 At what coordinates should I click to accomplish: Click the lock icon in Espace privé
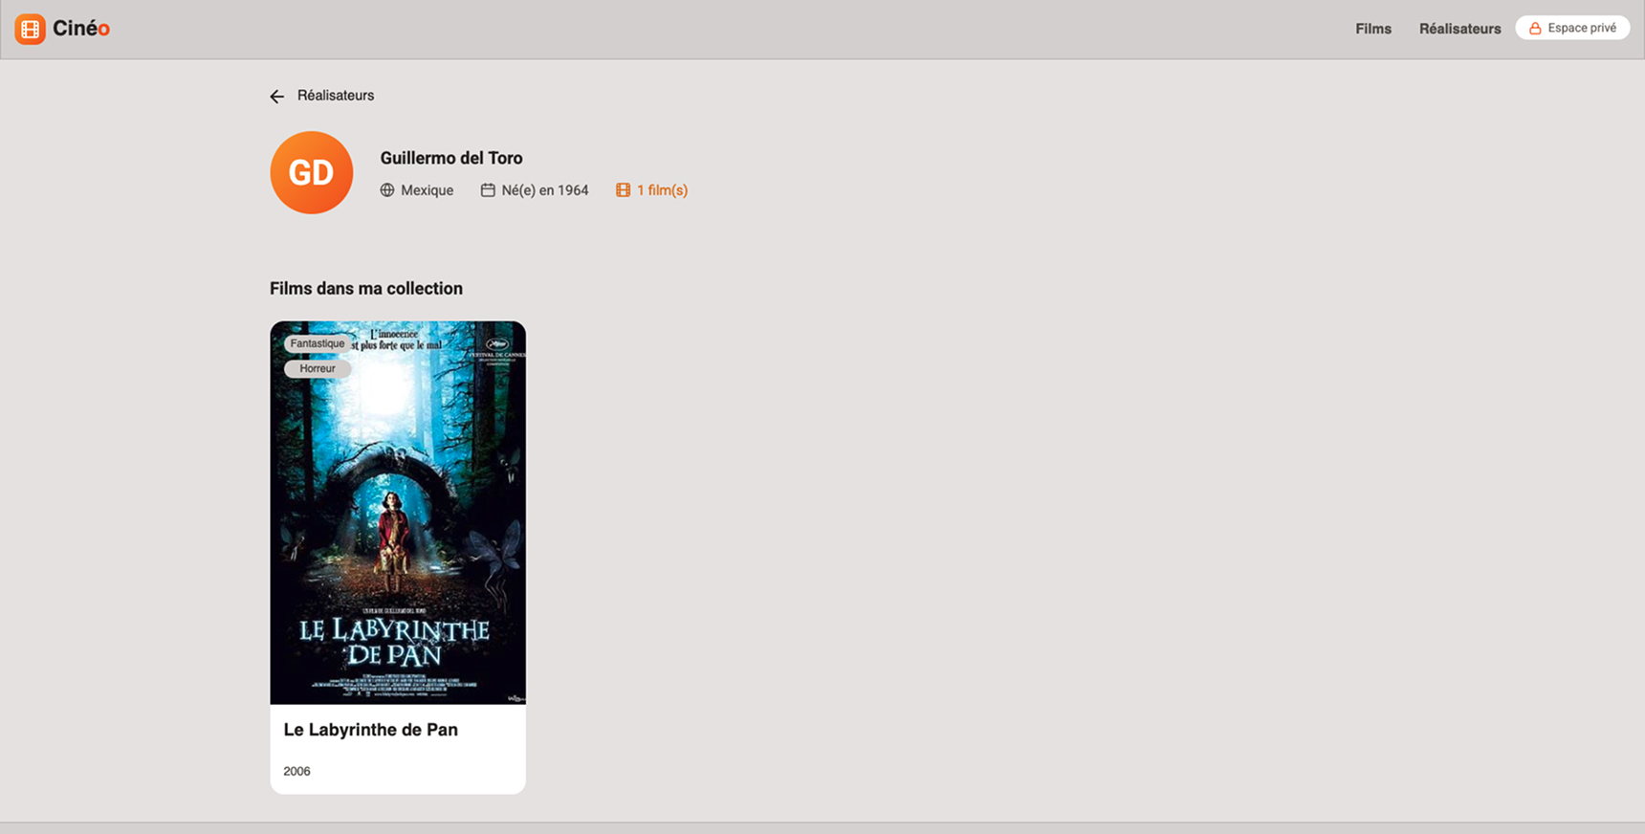click(1535, 29)
